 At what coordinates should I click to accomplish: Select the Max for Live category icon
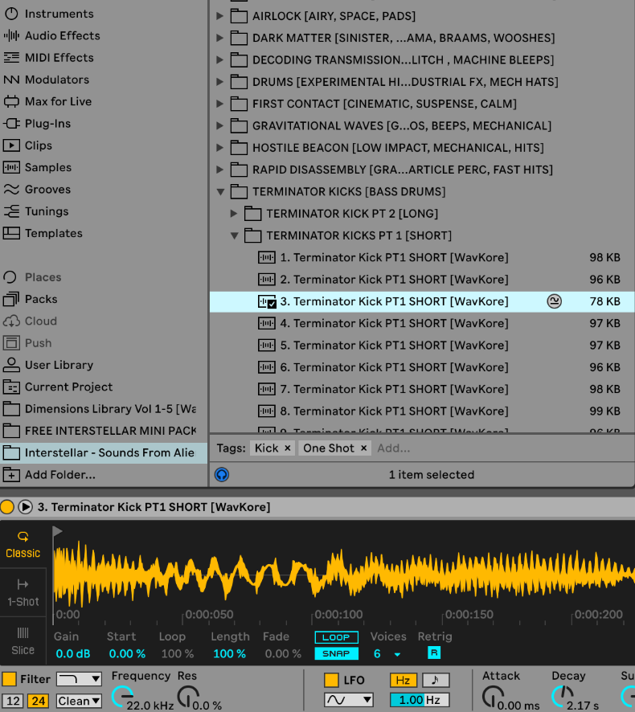[11, 101]
